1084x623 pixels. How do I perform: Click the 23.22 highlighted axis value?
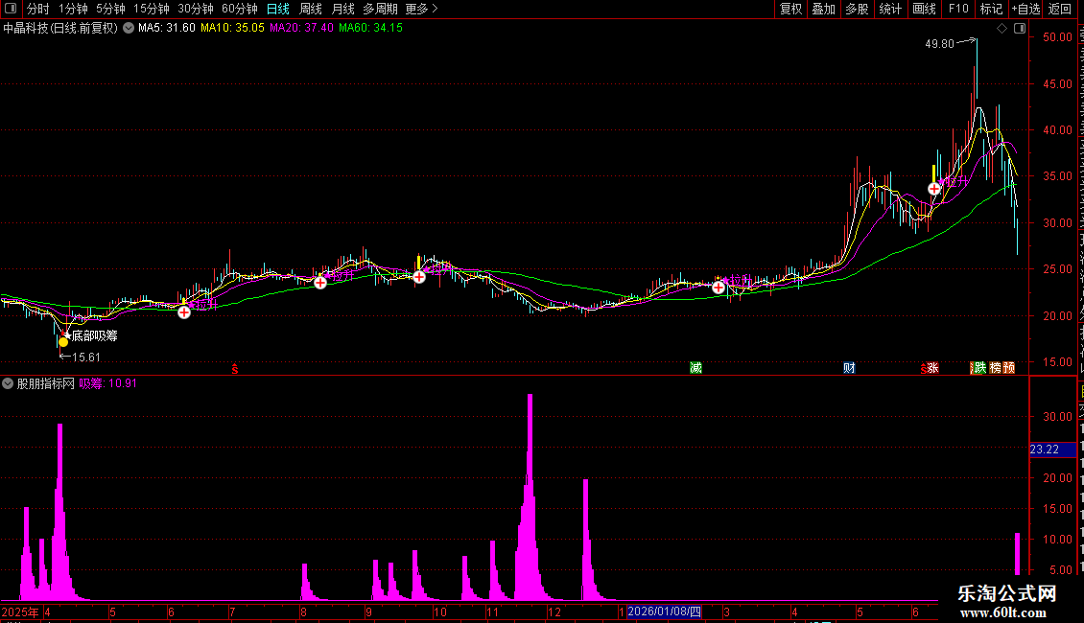(x=1051, y=450)
